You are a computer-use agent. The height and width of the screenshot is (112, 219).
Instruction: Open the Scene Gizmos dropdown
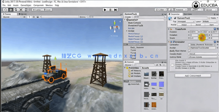pos(83,17)
